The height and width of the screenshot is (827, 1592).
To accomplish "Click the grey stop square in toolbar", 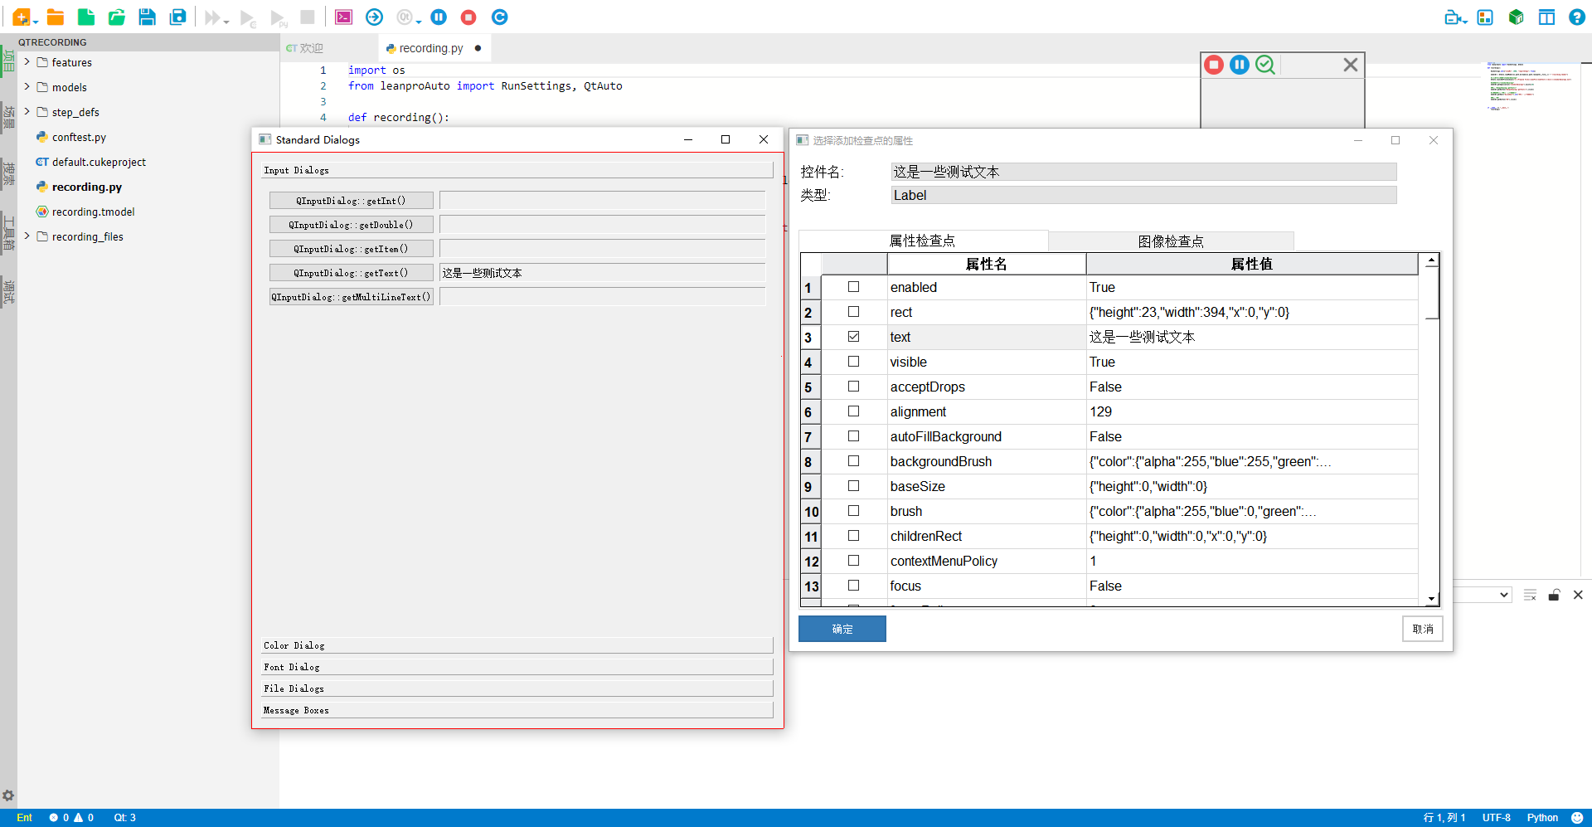I will pos(308,17).
